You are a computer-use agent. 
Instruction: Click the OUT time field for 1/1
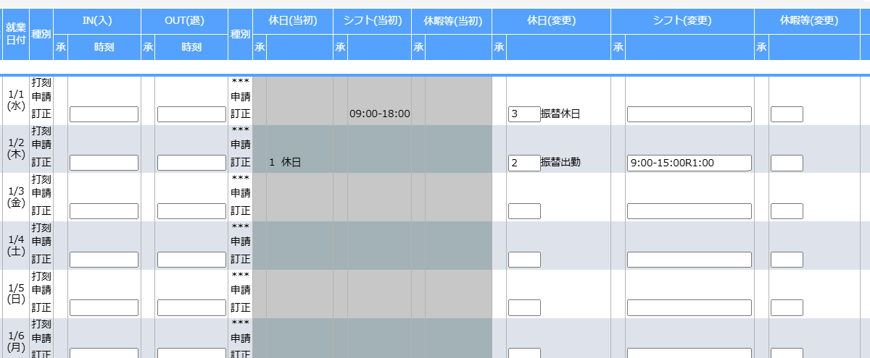tap(192, 114)
